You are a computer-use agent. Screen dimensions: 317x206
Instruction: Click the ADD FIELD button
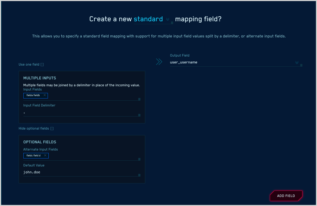coord(286,196)
